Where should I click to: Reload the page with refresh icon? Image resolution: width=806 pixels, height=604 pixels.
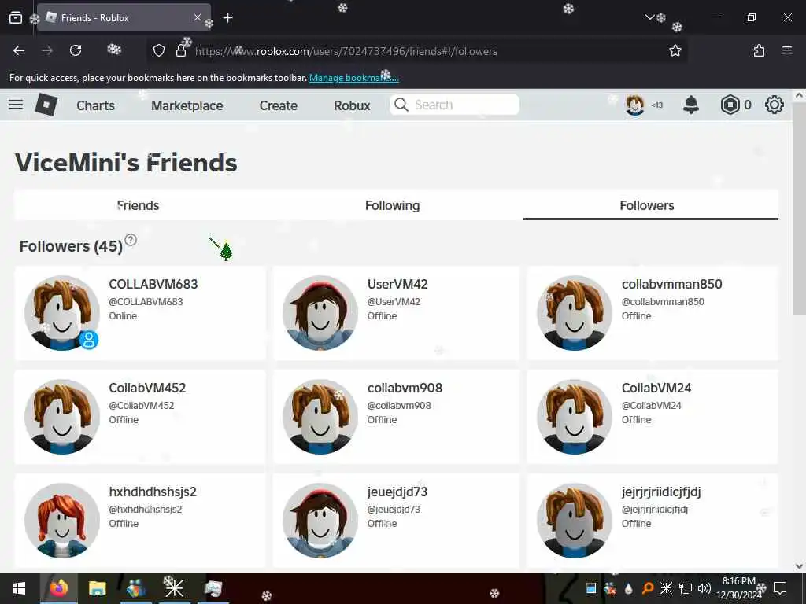point(76,50)
